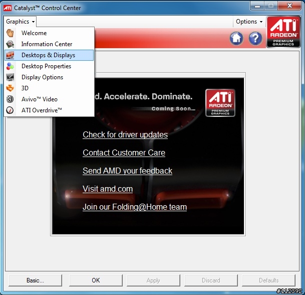Select ATI Overdrive menu entry
The image size is (305, 295).
pos(49,110)
